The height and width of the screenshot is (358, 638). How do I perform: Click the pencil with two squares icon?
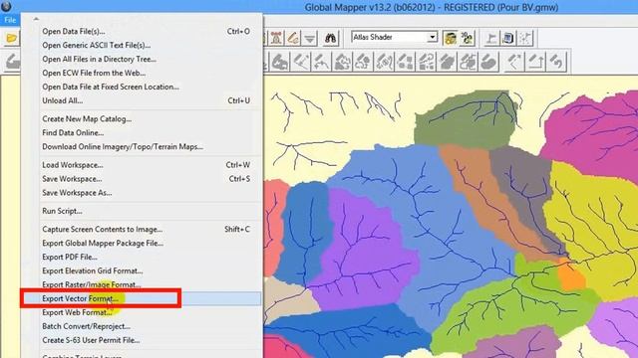pos(405,62)
